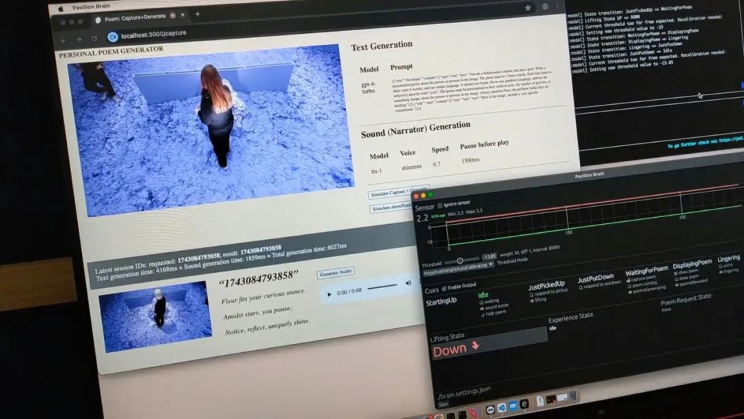Select the poem title "1743084793858"
This screenshot has width=744, height=419.
(258, 279)
